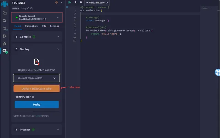Viewport: 220px width, 138px height.
Task: Open the HelloCairo contract selection dropdown
Action: click(x=37, y=78)
